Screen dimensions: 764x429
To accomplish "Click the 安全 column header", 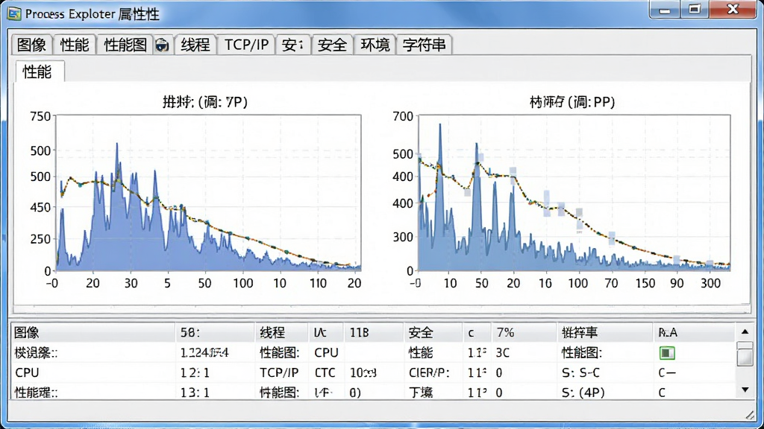I will [433, 332].
